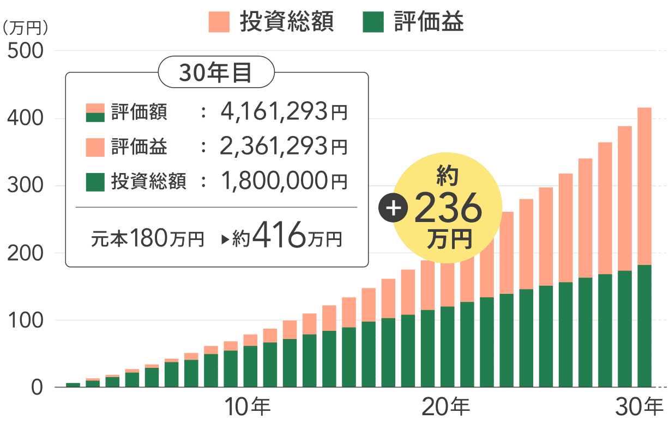The width and height of the screenshot is (669, 425).
Task: Select the 30年 axis label
Action: pyautogui.click(x=638, y=406)
